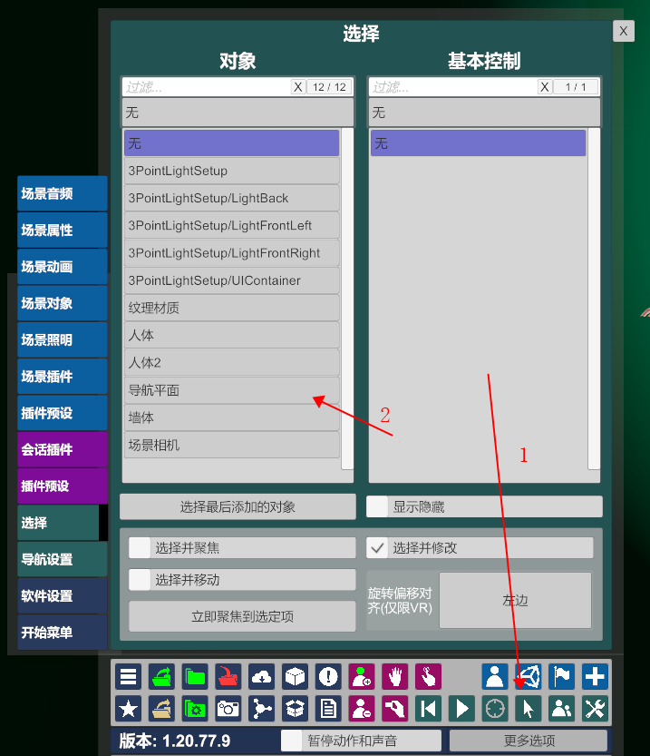The image size is (650, 756).
Task: Click the cloud download icon
Action: click(261, 676)
